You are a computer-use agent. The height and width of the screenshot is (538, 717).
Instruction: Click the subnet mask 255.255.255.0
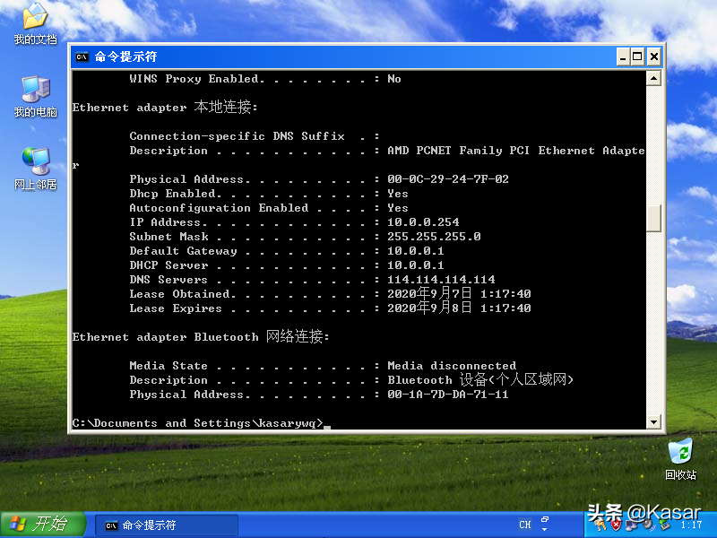434,236
